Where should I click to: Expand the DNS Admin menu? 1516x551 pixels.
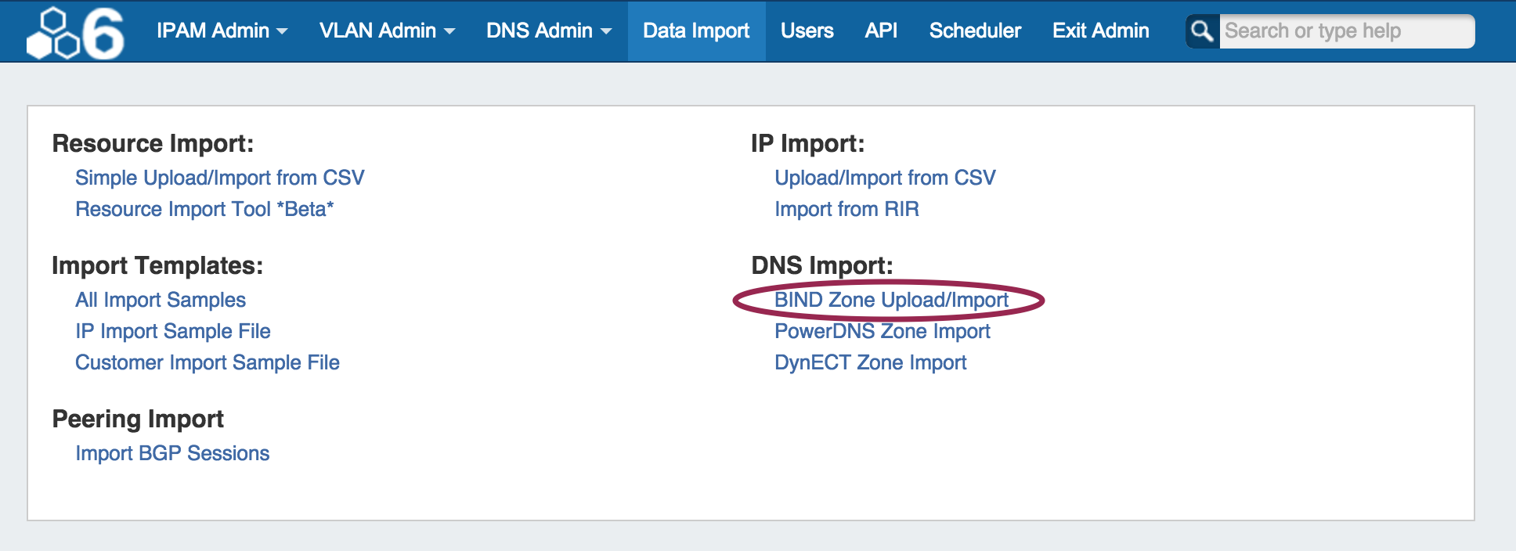[548, 31]
